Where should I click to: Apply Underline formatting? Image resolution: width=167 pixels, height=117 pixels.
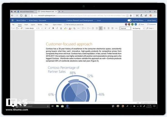(61, 28)
